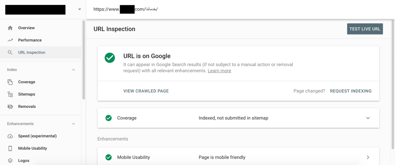Collapse the Enhancements sidebar section
Image resolution: width=395 pixels, height=165 pixels.
[x=73, y=124]
